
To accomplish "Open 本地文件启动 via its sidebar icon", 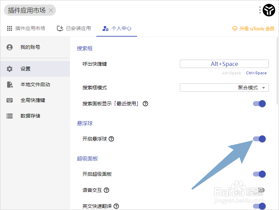I will click(9, 84).
